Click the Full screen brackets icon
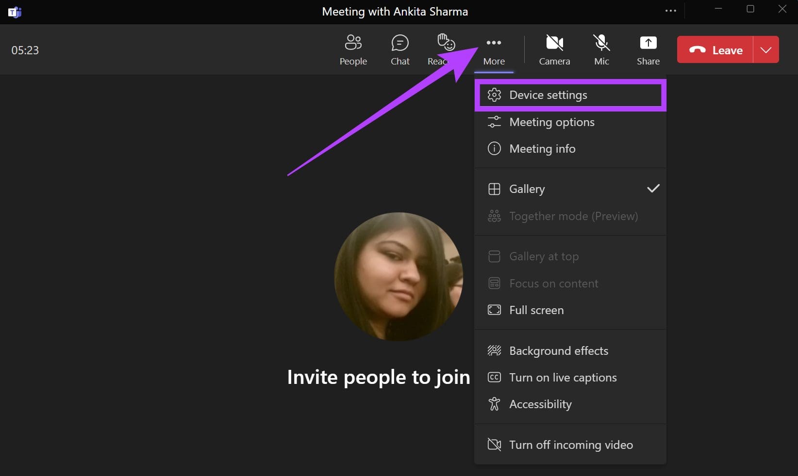 (x=494, y=310)
